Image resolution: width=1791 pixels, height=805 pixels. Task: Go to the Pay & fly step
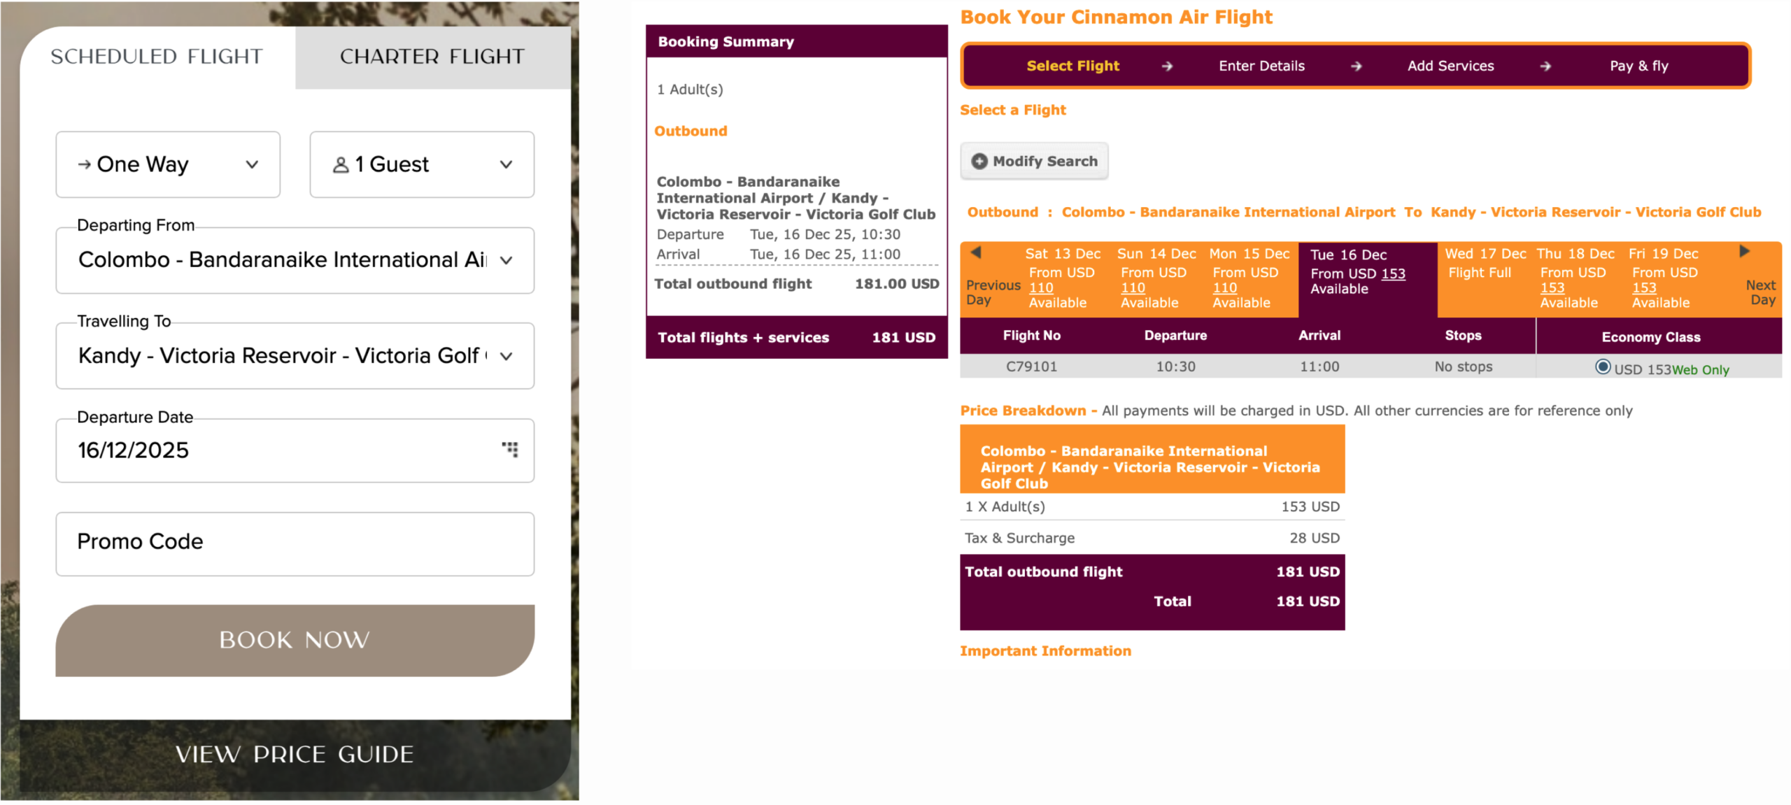1638,66
